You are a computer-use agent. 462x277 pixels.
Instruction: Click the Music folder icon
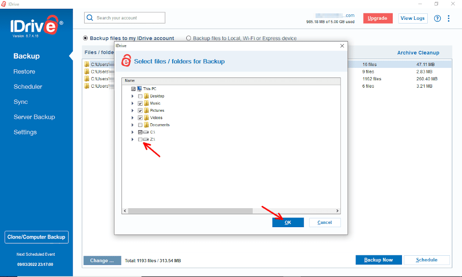[x=146, y=103]
